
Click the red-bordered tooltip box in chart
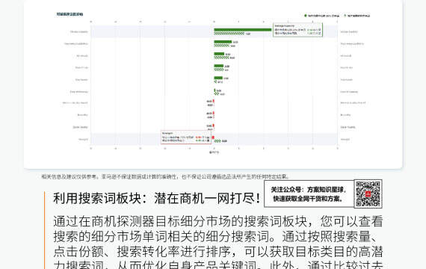(x=186, y=137)
